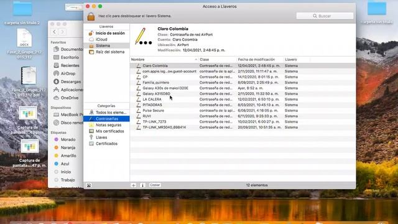Viewport: 398px width, 224px height.
Task: Select the iCloud keychain
Action: (x=106, y=39)
